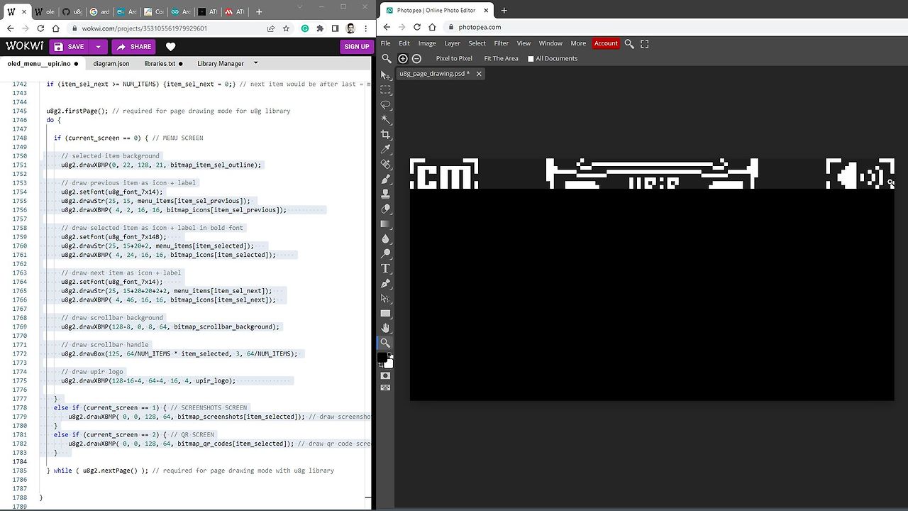Image resolution: width=908 pixels, height=511 pixels.
Task: Open Photopea Image menu
Action: [427, 43]
